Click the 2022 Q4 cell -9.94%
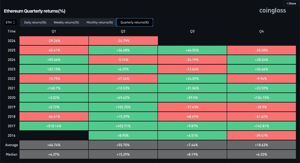The height and width of the screenshot is (163, 300). pyautogui.click(x=262, y=78)
